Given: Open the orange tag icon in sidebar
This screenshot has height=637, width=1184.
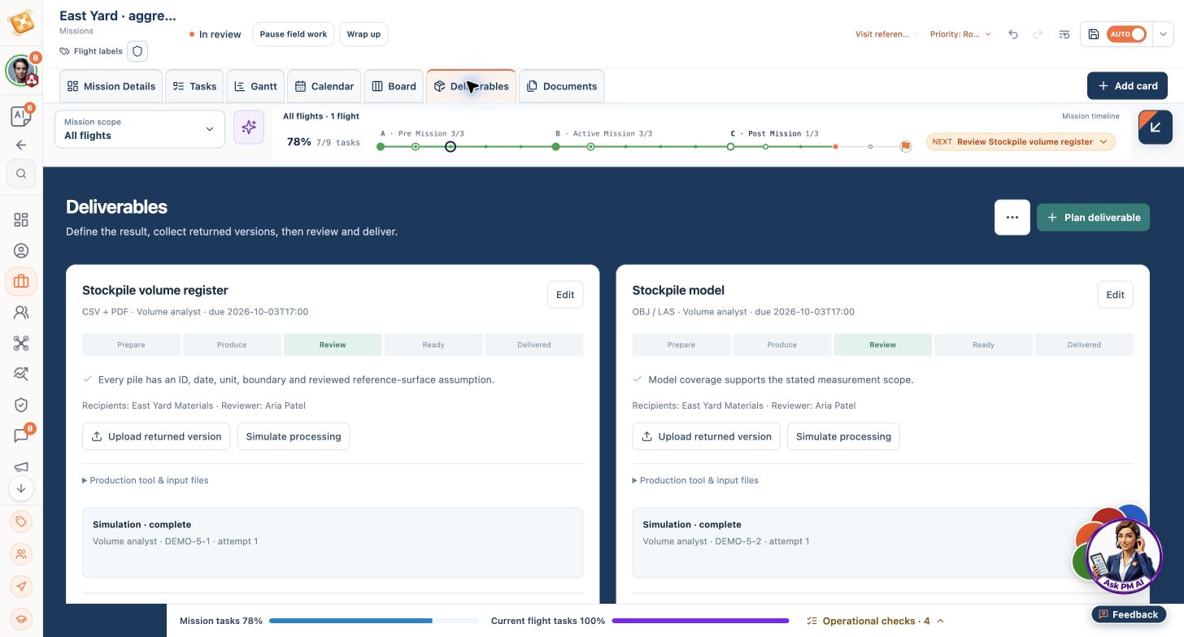Looking at the screenshot, I should pyautogui.click(x=21, y=522).
